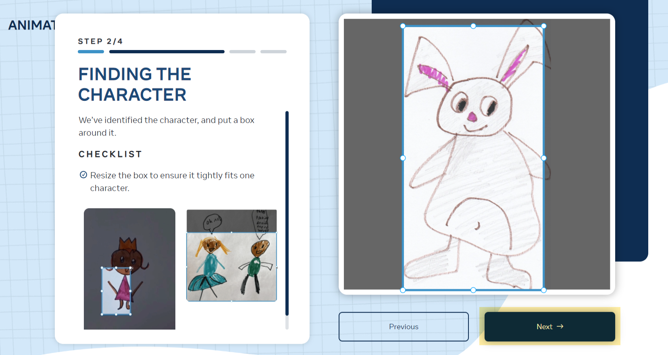Click the 'CHECKLIST' heading

click(x=110, y=154)
